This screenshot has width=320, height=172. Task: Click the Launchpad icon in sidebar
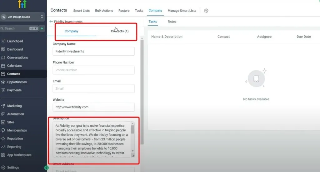coord(3,41)
